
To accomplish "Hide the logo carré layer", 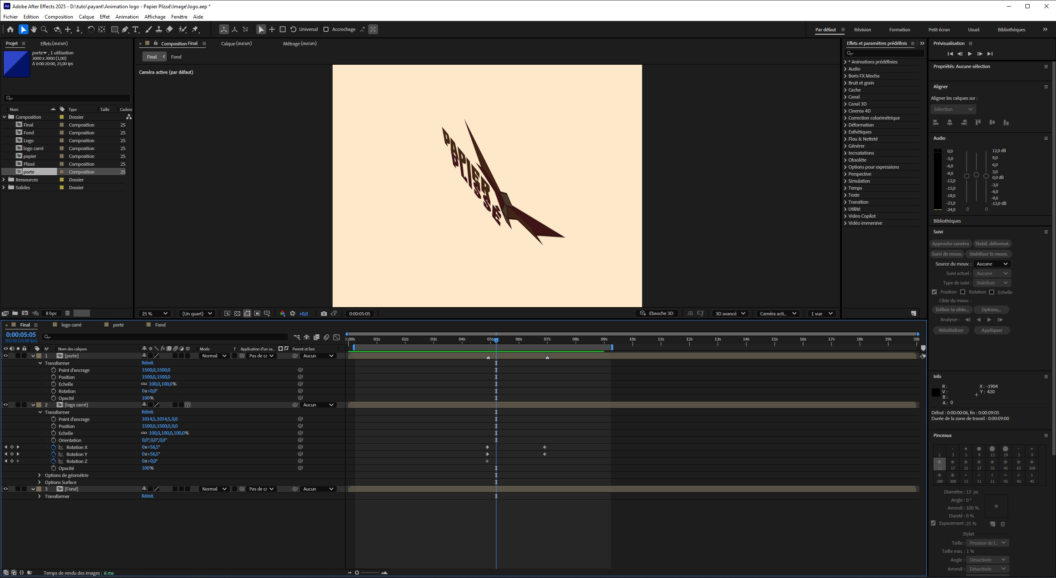I will 6,405.
